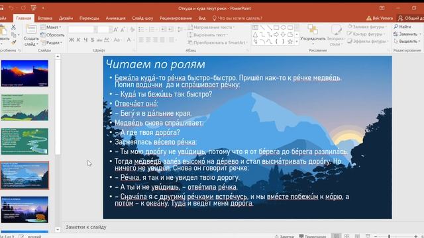Image resolution: width=424 pixels, height=238 pixels.
Task: Open Макет layout dropdown
Action: 51,27
